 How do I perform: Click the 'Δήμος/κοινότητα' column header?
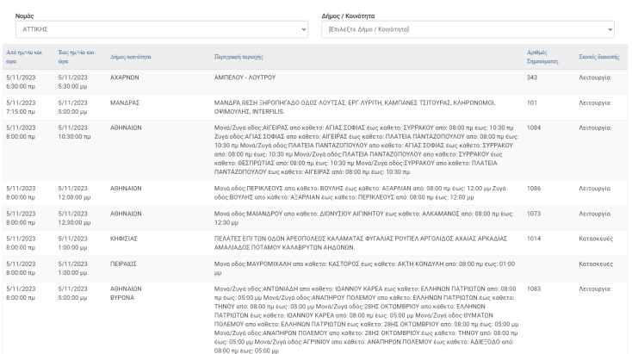click(131, 57)
